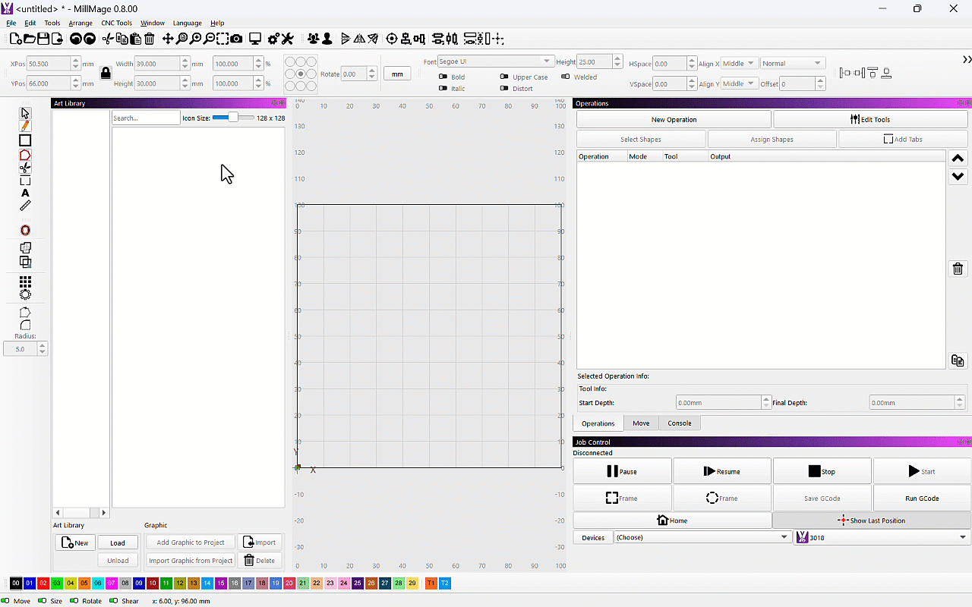Toggle the aspect ratio lock
Image resolution: width=972 pixels, height=607 pixels.
click(x=106, y=74)
